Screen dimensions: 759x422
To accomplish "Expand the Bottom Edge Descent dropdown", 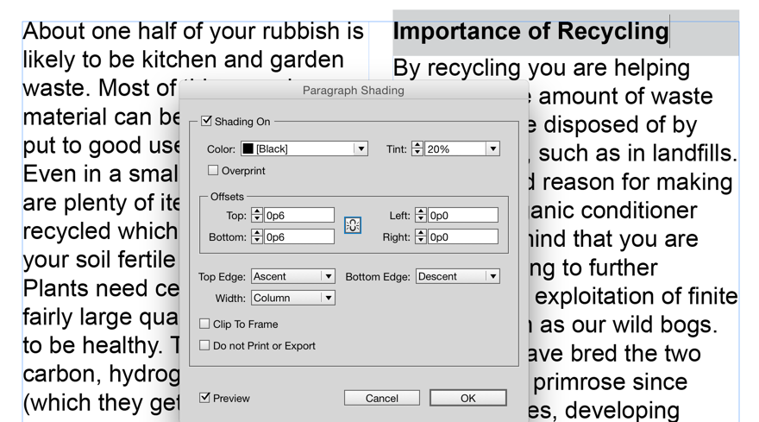I will click(492, 277).
